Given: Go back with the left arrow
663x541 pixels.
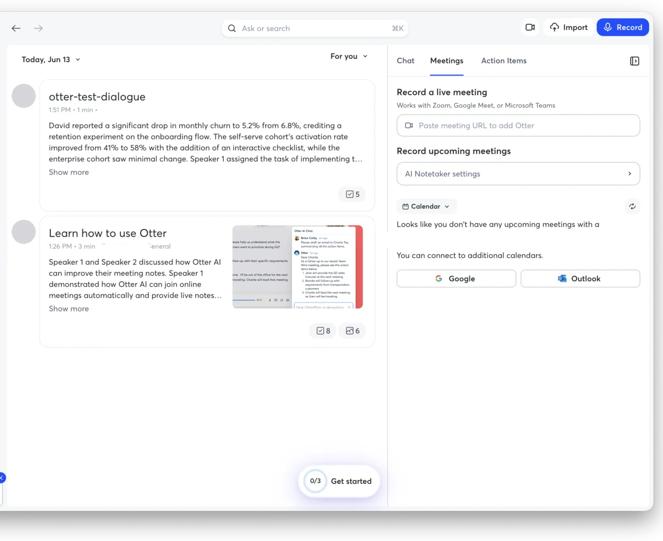Looking at the screenshot, I should (16, 28).
